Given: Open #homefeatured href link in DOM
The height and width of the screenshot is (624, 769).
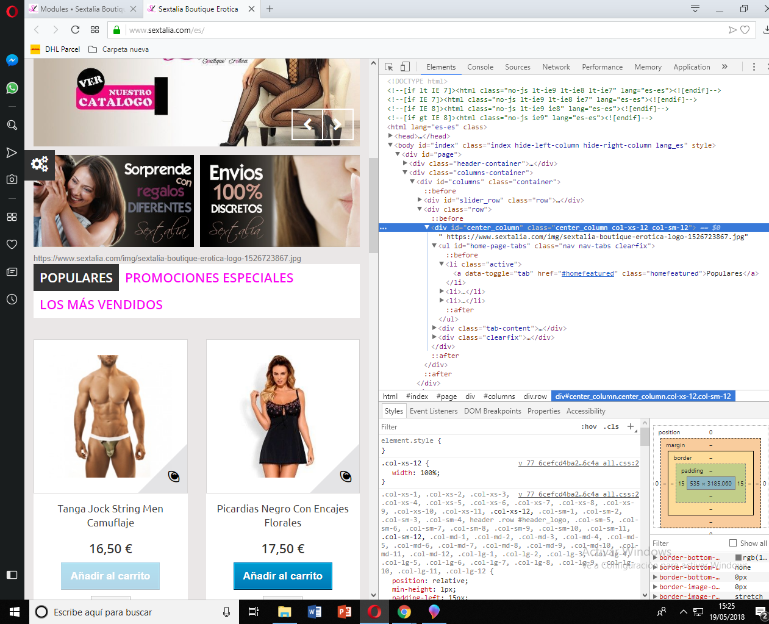Looking at the screenshot, I should point(588,273).
